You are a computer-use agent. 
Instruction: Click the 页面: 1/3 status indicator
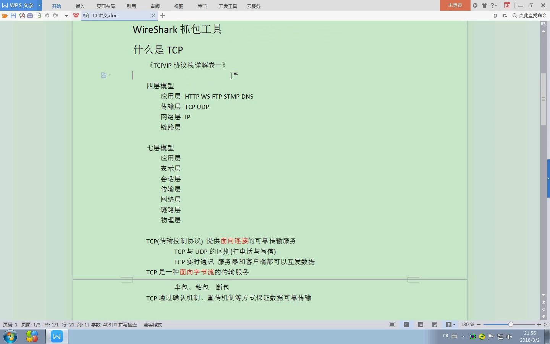point(31,325)
